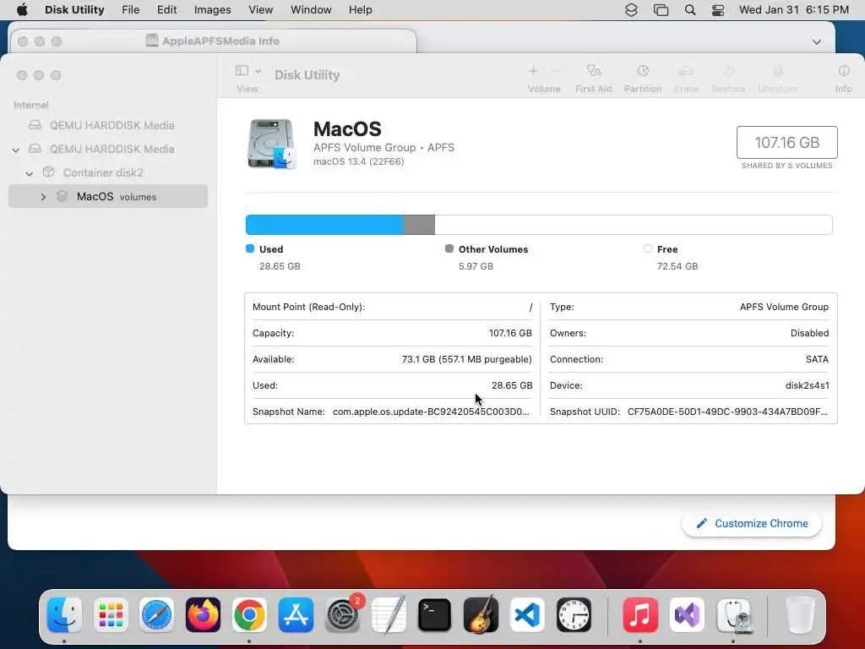Select the MacOS volumes row
The width and height of the screenshot is (865, 649).
point(108,196)
